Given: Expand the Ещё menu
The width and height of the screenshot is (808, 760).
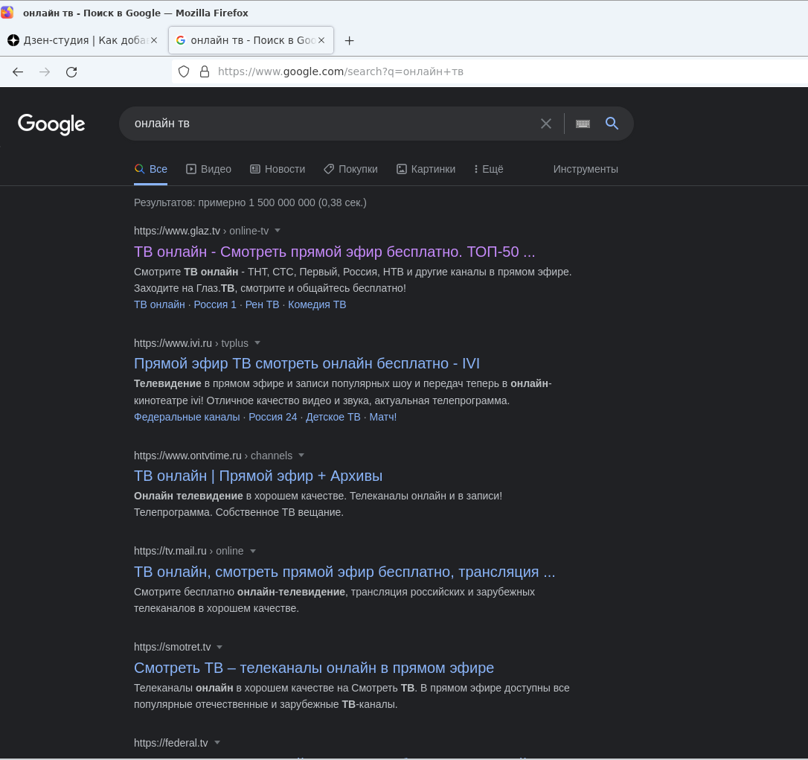Looking at the screenshot, I should coord(489,169).
